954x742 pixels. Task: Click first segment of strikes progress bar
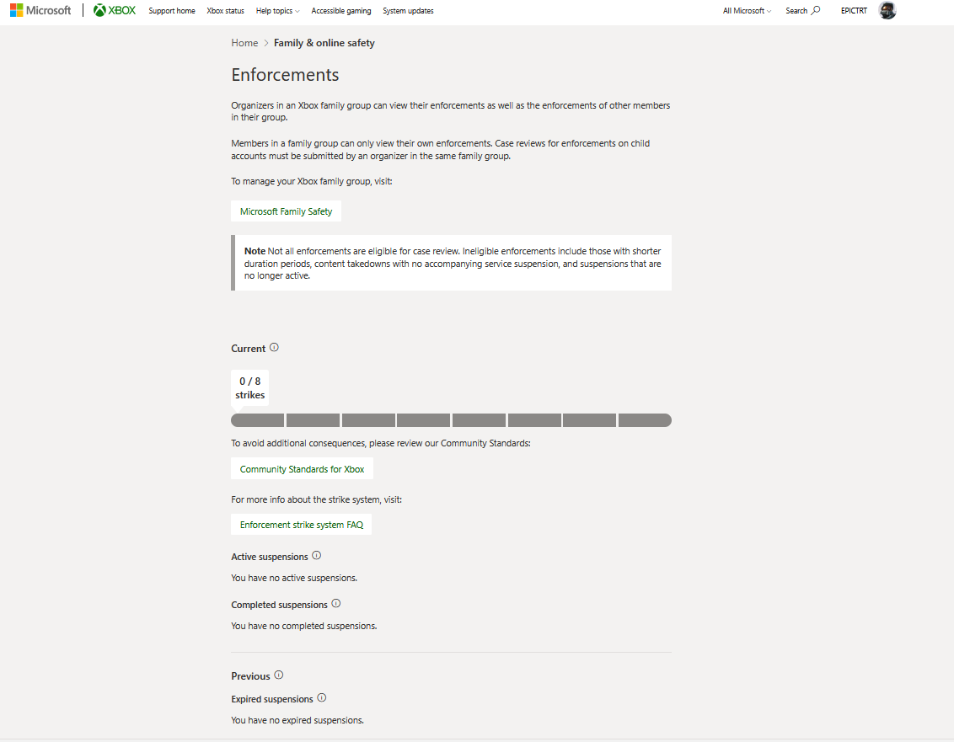(257, 420)
